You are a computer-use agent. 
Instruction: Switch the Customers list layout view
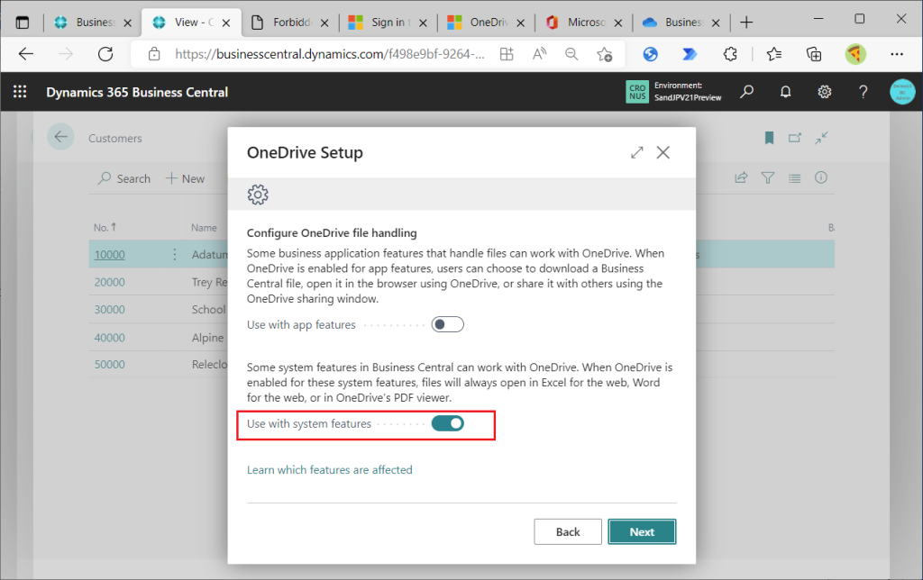tap(795, 177)
